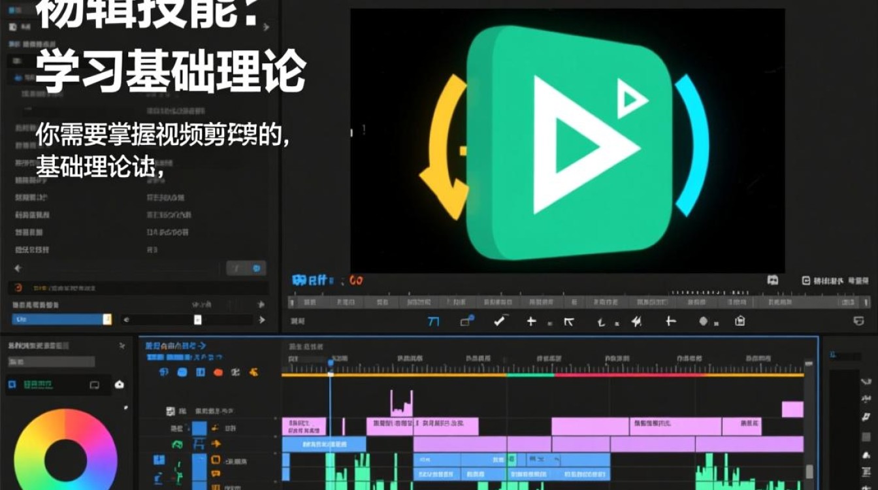This screenshot has width=878, height=490.
Task: Click the scissors-like icon atop the color panel
Action: coord(122,346)
